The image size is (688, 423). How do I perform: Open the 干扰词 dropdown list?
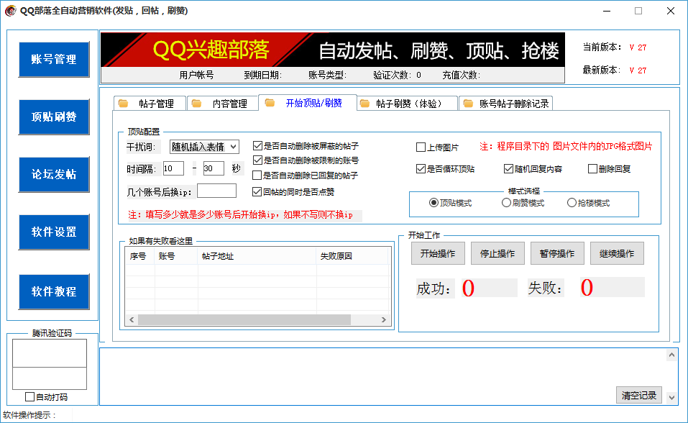click(232, 147)
